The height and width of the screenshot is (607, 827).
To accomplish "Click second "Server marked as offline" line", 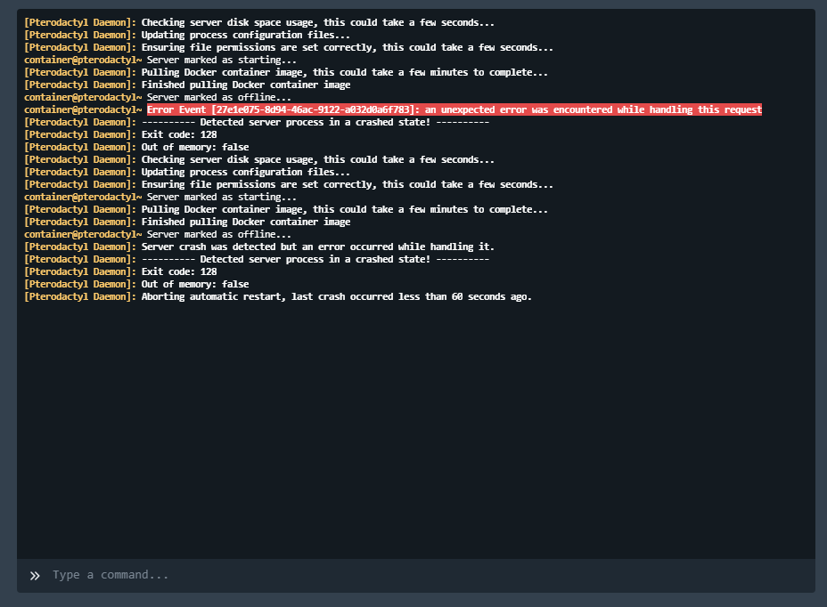I will tap(158, 234).
